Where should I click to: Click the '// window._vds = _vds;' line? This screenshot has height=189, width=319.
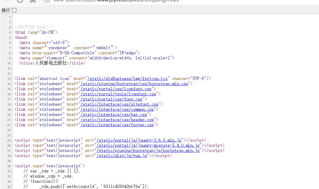(48, 176)
